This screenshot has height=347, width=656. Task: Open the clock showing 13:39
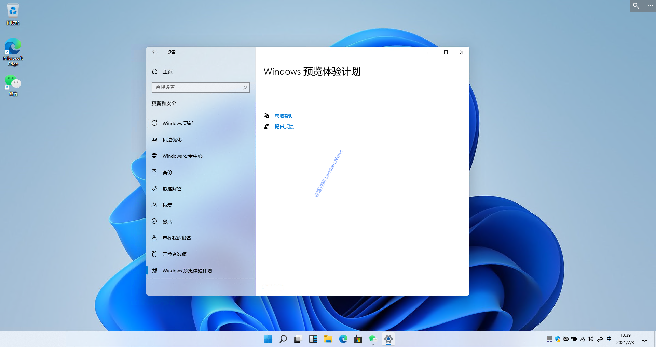pos(625,339)
